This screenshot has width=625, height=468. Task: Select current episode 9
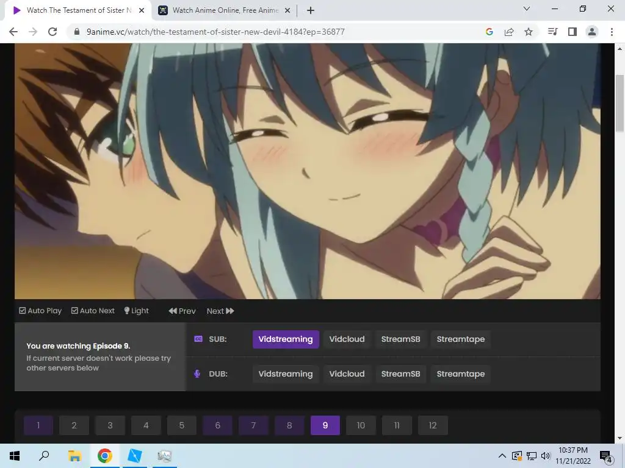click(x=325, y=425)
